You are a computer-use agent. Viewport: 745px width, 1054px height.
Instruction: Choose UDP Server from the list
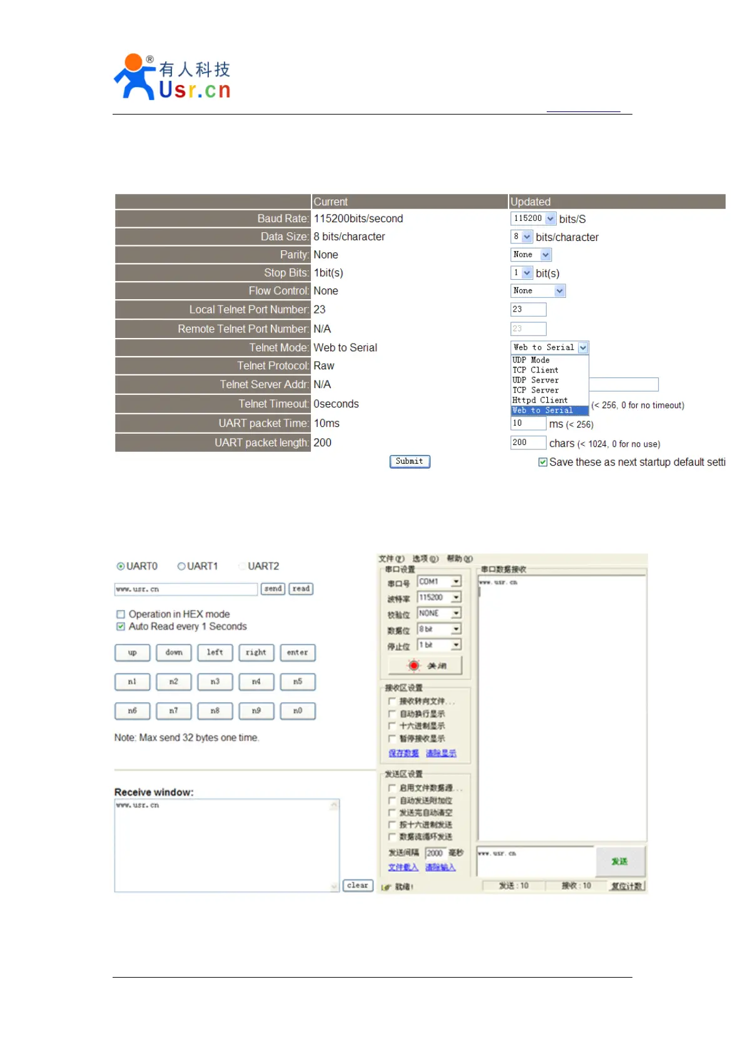(x=550, y=380)
